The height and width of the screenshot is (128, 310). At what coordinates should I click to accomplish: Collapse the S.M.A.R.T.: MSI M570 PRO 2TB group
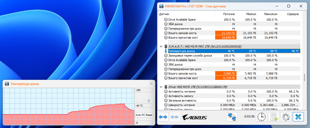point(161,47)
